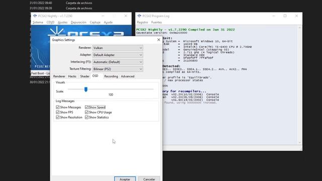Click the 'Savestate version' log line
This screenshot has width=322, height=181.
(162, 33)
